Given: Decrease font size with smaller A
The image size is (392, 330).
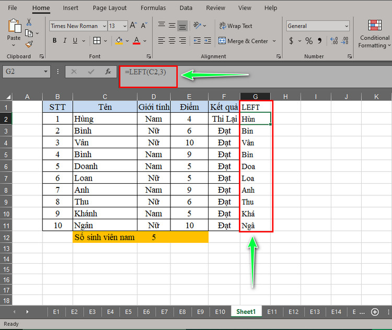Looking at the screenshot, I should point(144,26).
